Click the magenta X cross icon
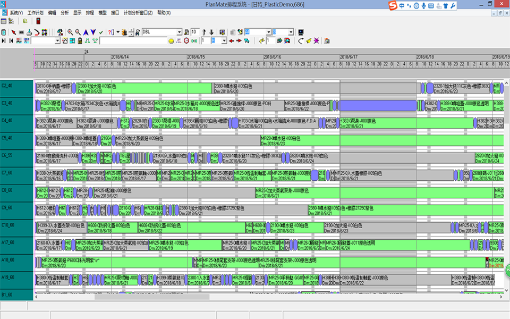The height and width of the screenshot is (319, 510). [x=316, y=41]
